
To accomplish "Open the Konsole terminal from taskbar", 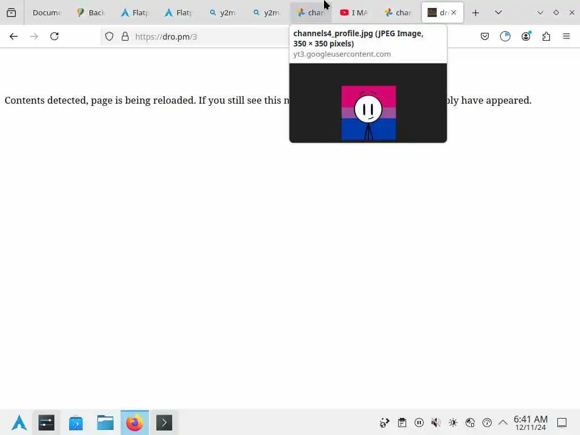I will pyautogui.click(x=164, y=423).
